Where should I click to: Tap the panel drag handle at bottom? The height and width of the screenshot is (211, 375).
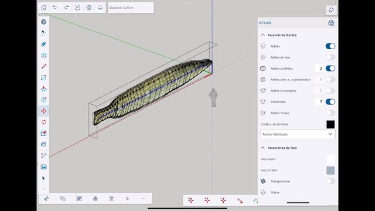point(298,203)
